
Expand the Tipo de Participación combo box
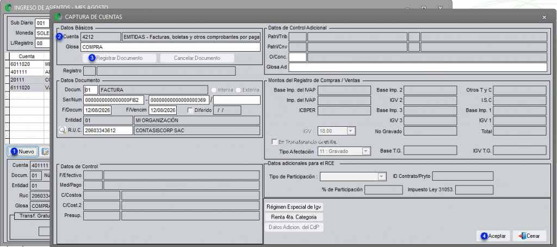(x=381, y=177)
